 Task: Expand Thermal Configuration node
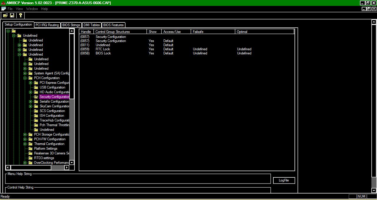pos(25,144)
